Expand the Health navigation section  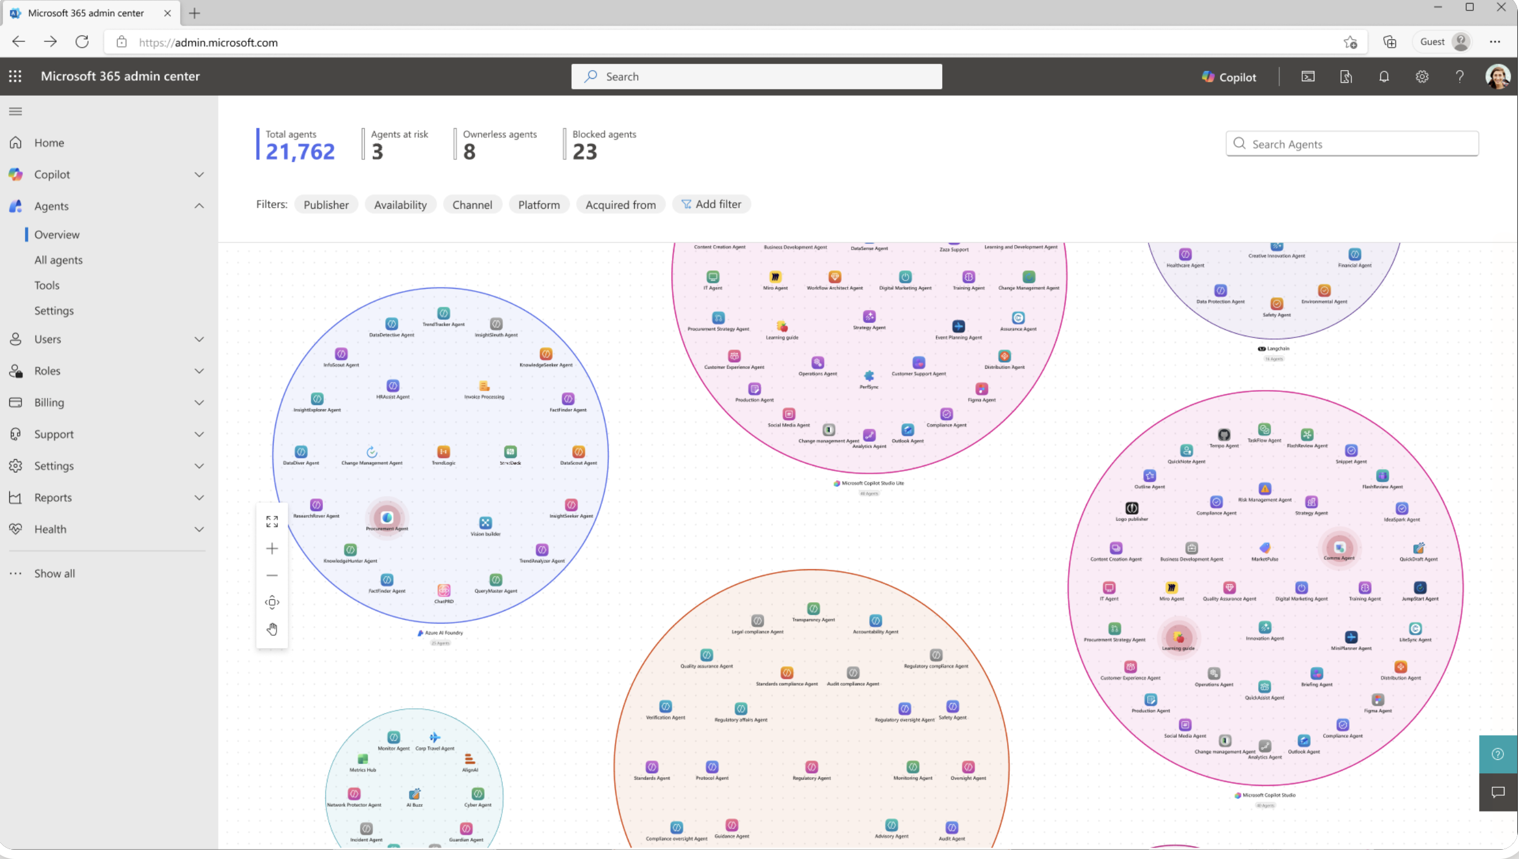point(199,529)
